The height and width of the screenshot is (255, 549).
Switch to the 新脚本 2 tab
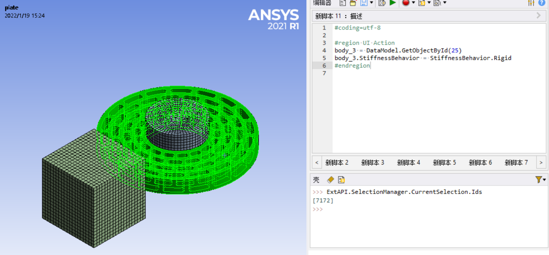point(337,163)
